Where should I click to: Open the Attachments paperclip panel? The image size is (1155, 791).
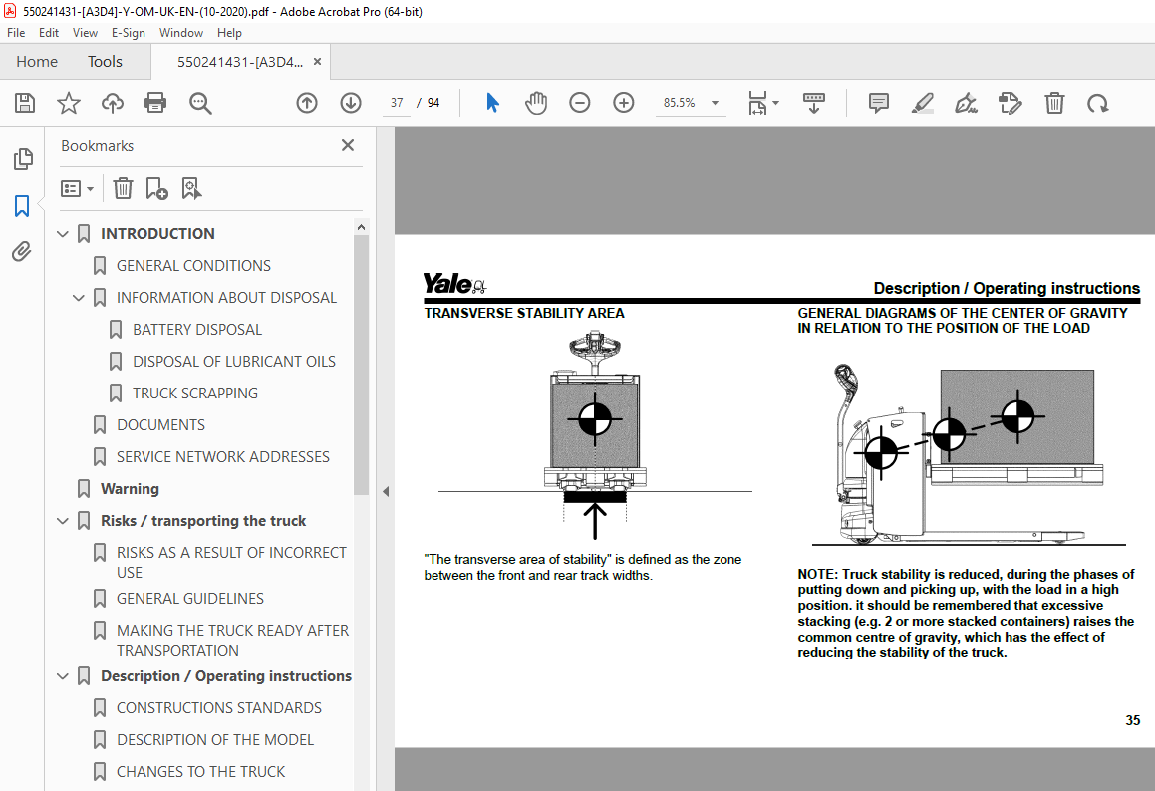pyautogui.click(x=22, y=252)
